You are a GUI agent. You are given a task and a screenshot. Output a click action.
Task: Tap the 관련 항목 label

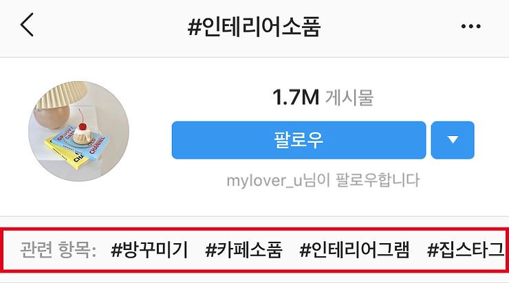point(58,250)
